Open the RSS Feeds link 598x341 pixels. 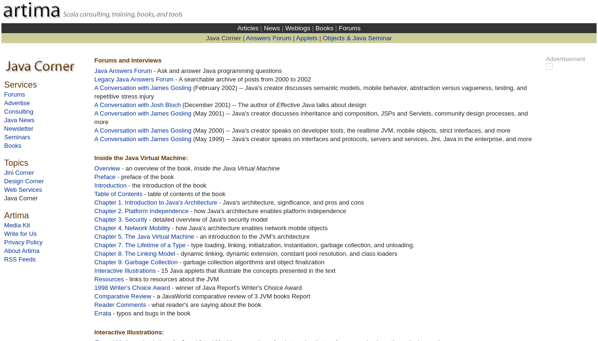[x=19, y=259]
